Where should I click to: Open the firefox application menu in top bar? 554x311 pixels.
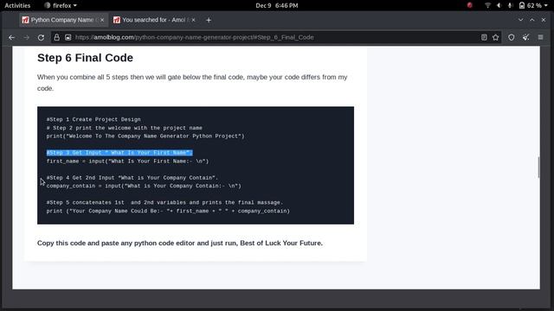click(61, 6)
